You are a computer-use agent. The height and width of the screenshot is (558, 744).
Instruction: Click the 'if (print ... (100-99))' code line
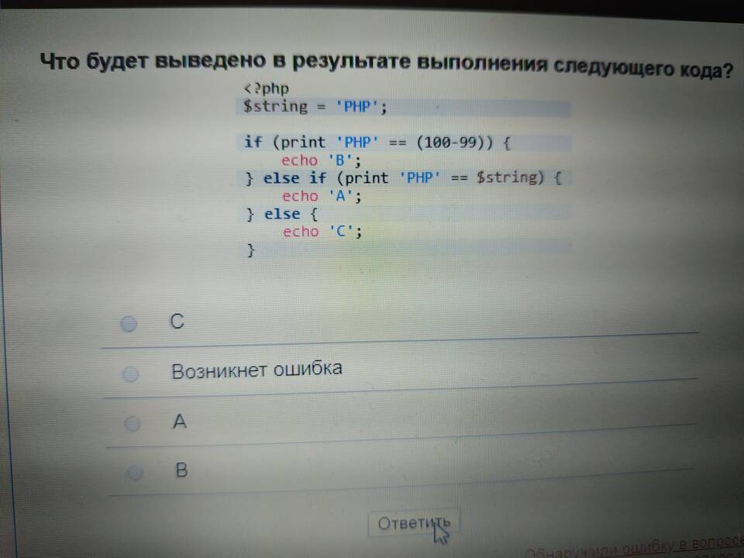378,143
